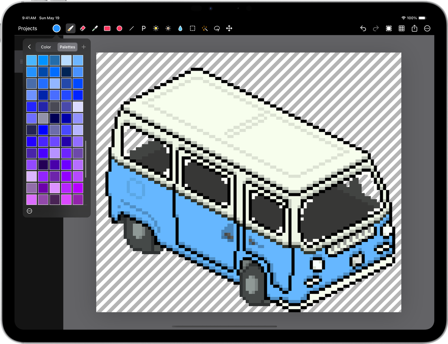Open the share export menu
Image resolution: width=448 pixels, height=344 pixels.
point(414,28)
